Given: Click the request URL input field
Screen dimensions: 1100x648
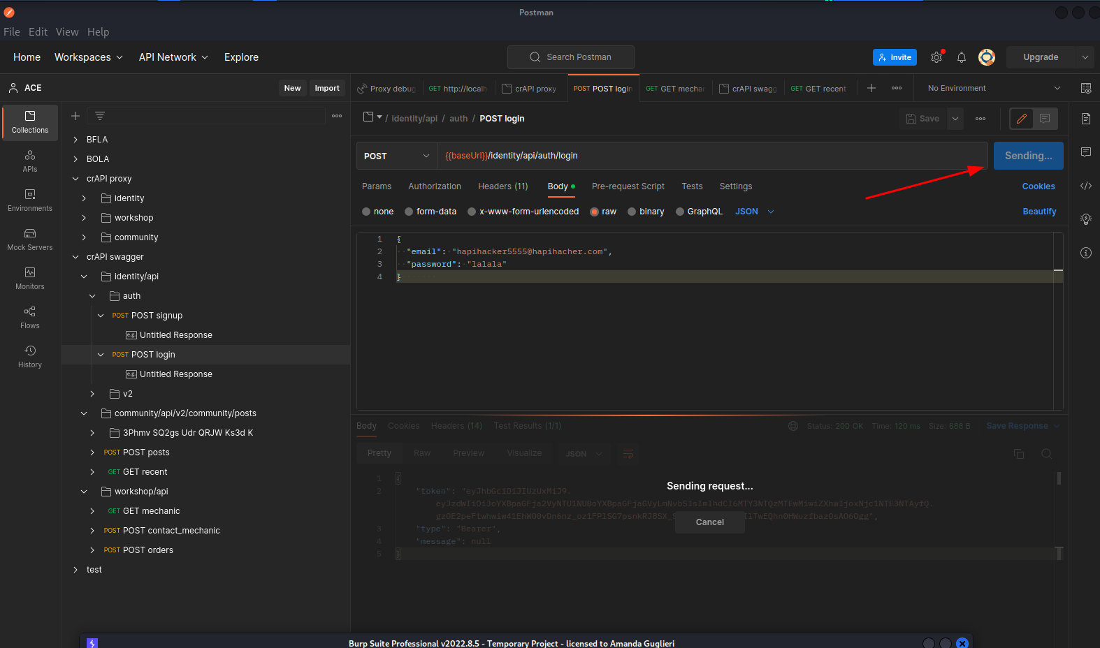Looking at the screenshot, I should pos(712,156).
